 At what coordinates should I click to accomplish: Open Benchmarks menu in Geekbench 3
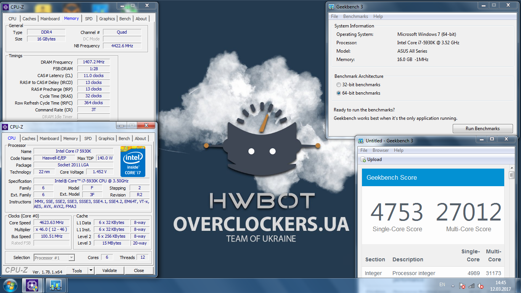(355, 16)
